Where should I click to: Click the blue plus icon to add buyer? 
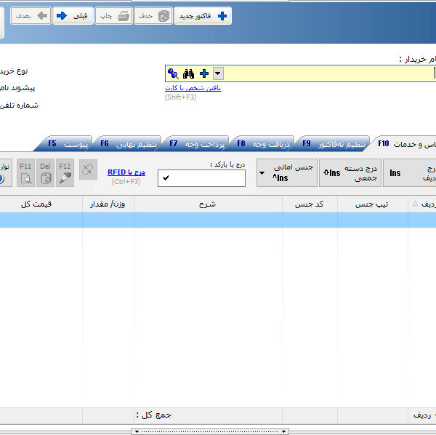pos(204,73)
